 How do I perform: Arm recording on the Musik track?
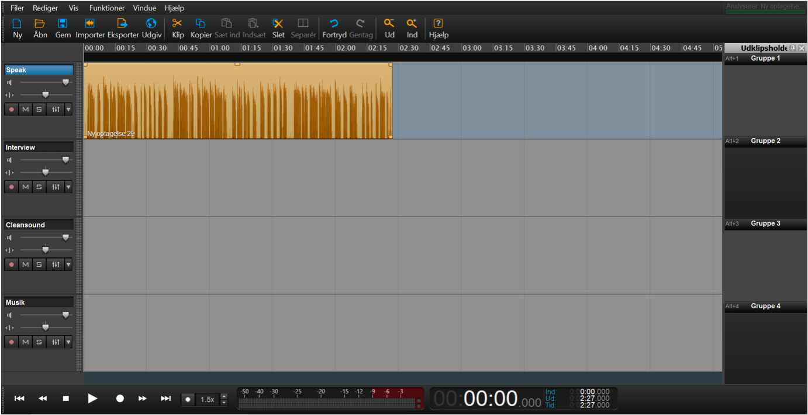[x=11, y=342]
